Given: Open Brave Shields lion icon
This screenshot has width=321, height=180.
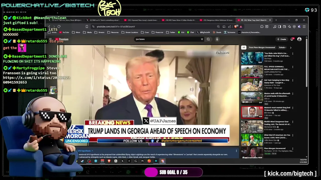Looking at the screenshot, I should [236, 26].
